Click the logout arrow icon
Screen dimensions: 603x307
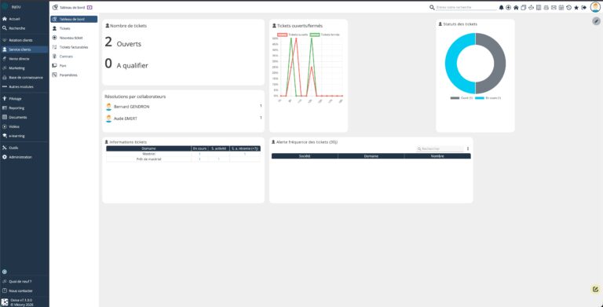[x=584, y=7]
